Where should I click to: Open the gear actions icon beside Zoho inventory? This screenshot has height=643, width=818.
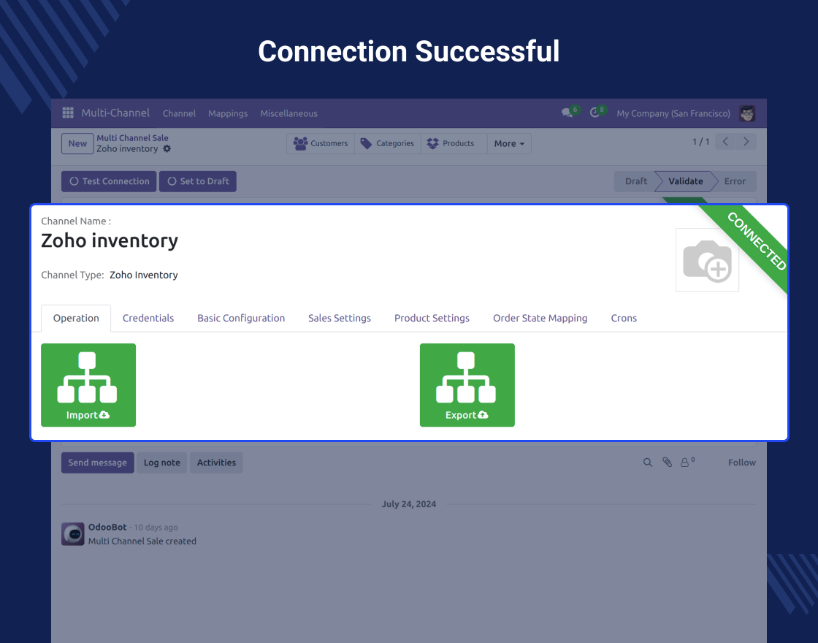(167, 149)
